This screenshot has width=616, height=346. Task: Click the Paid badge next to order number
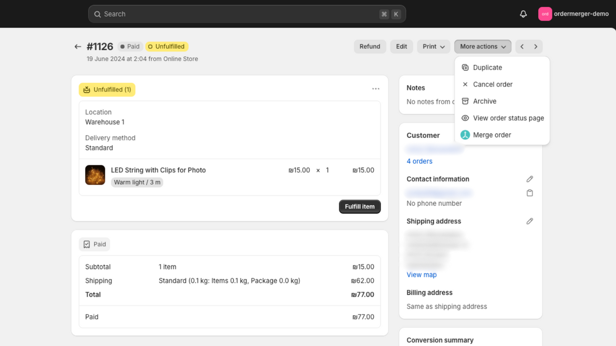point(130,47)
